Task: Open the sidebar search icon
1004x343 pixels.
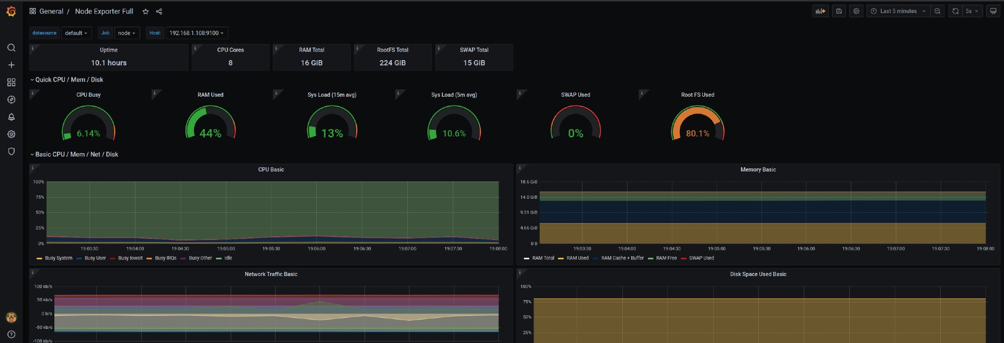Action: 11,48
